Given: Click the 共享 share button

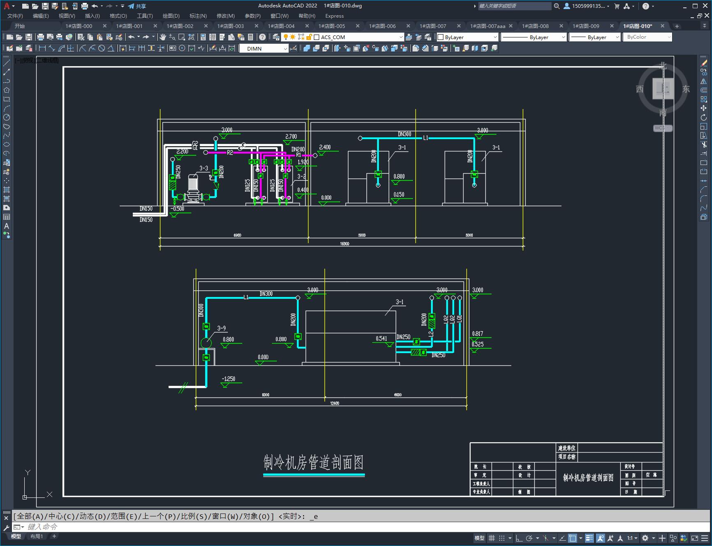Looking at the screenshot, I should [x=137, y=6].
